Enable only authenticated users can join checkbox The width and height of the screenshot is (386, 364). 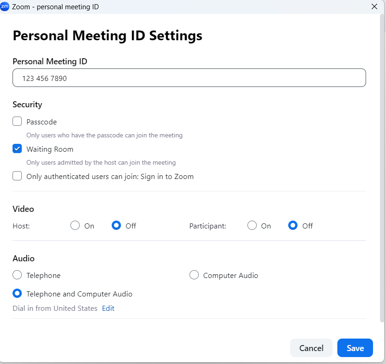point(17,176)
